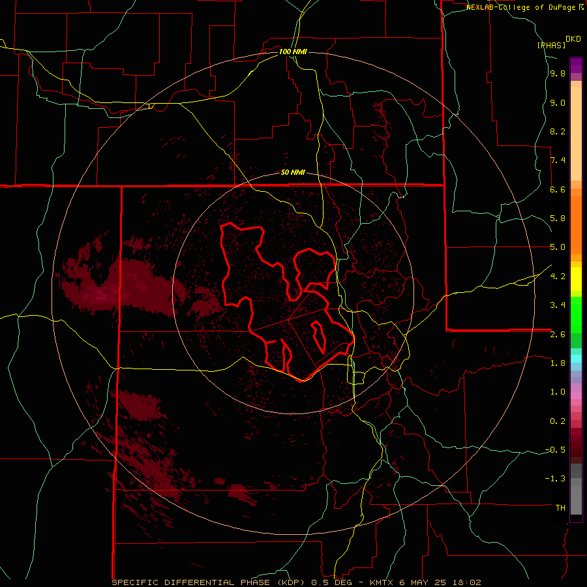This screenshot has height=587, width=587.
Task: Click the 9.8 value on color scale
Action: click(x=558, y=74)
